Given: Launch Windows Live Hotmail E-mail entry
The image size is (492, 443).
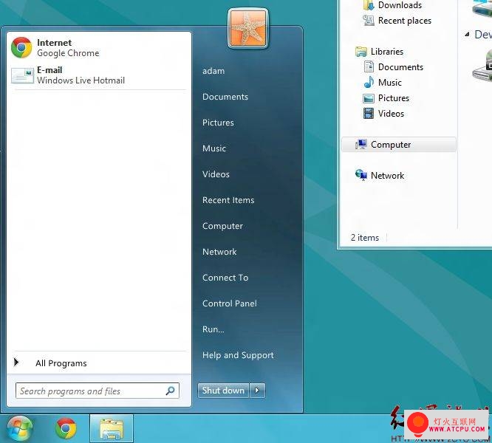Looking at the screenshot, I should pyautogui.click(x=98, y=75).
